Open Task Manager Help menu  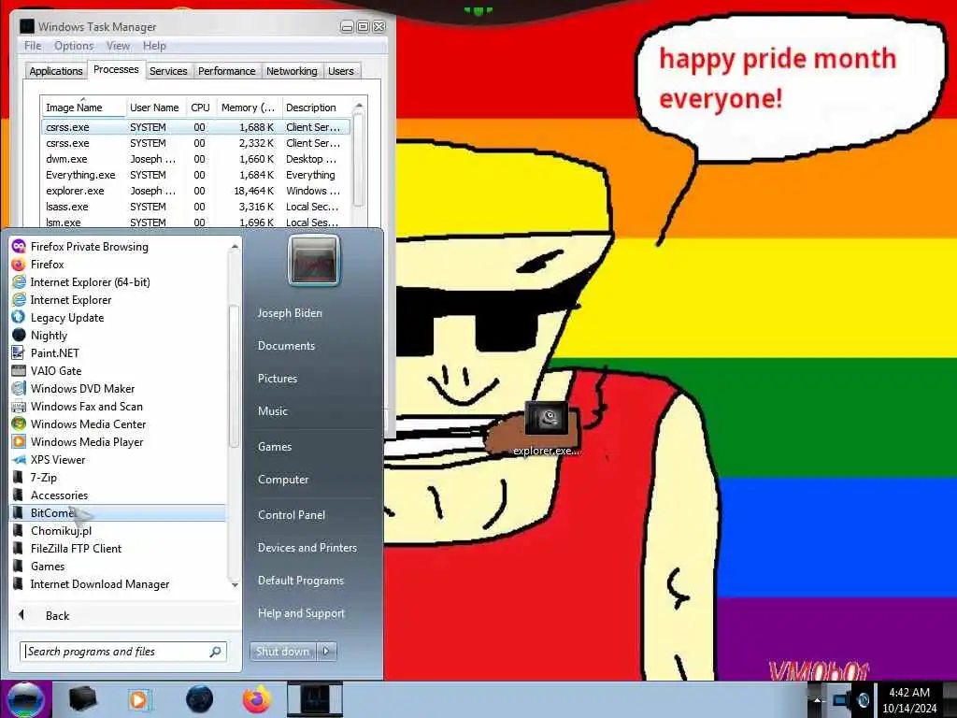point(154,46)
